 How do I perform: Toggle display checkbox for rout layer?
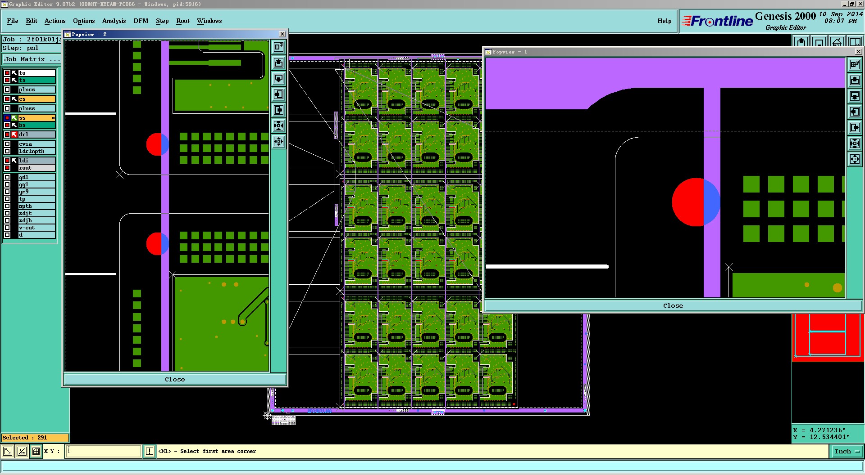(x=7, y=168)
